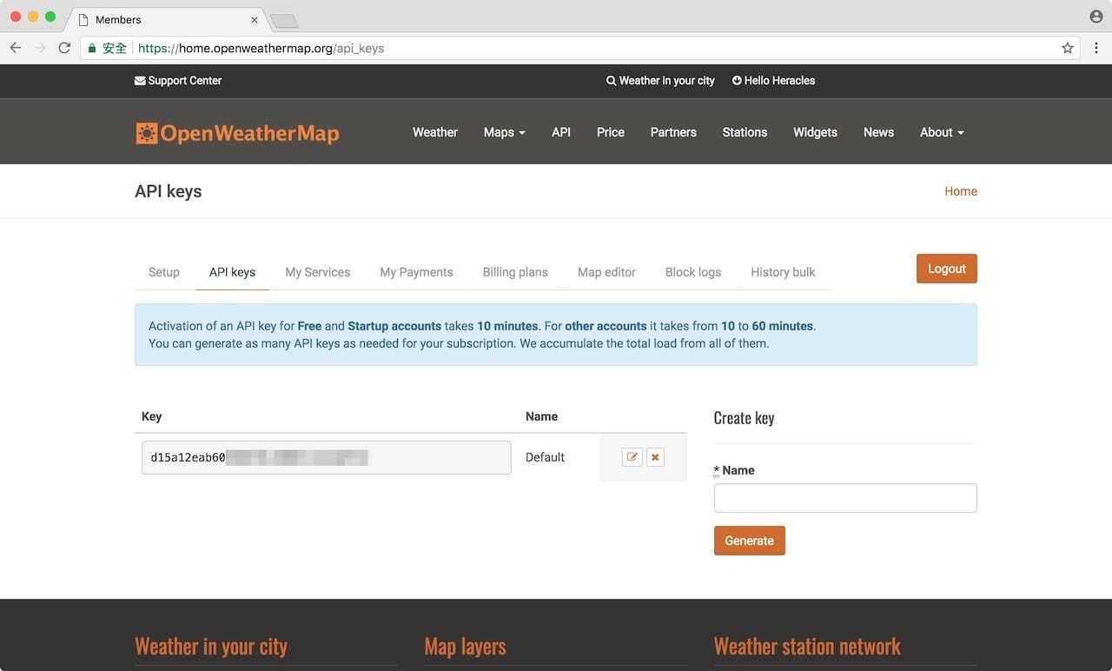This screenshot has height=671, width=1112.
Task: Click the green secure lock icon
Action: click(92, 49)
